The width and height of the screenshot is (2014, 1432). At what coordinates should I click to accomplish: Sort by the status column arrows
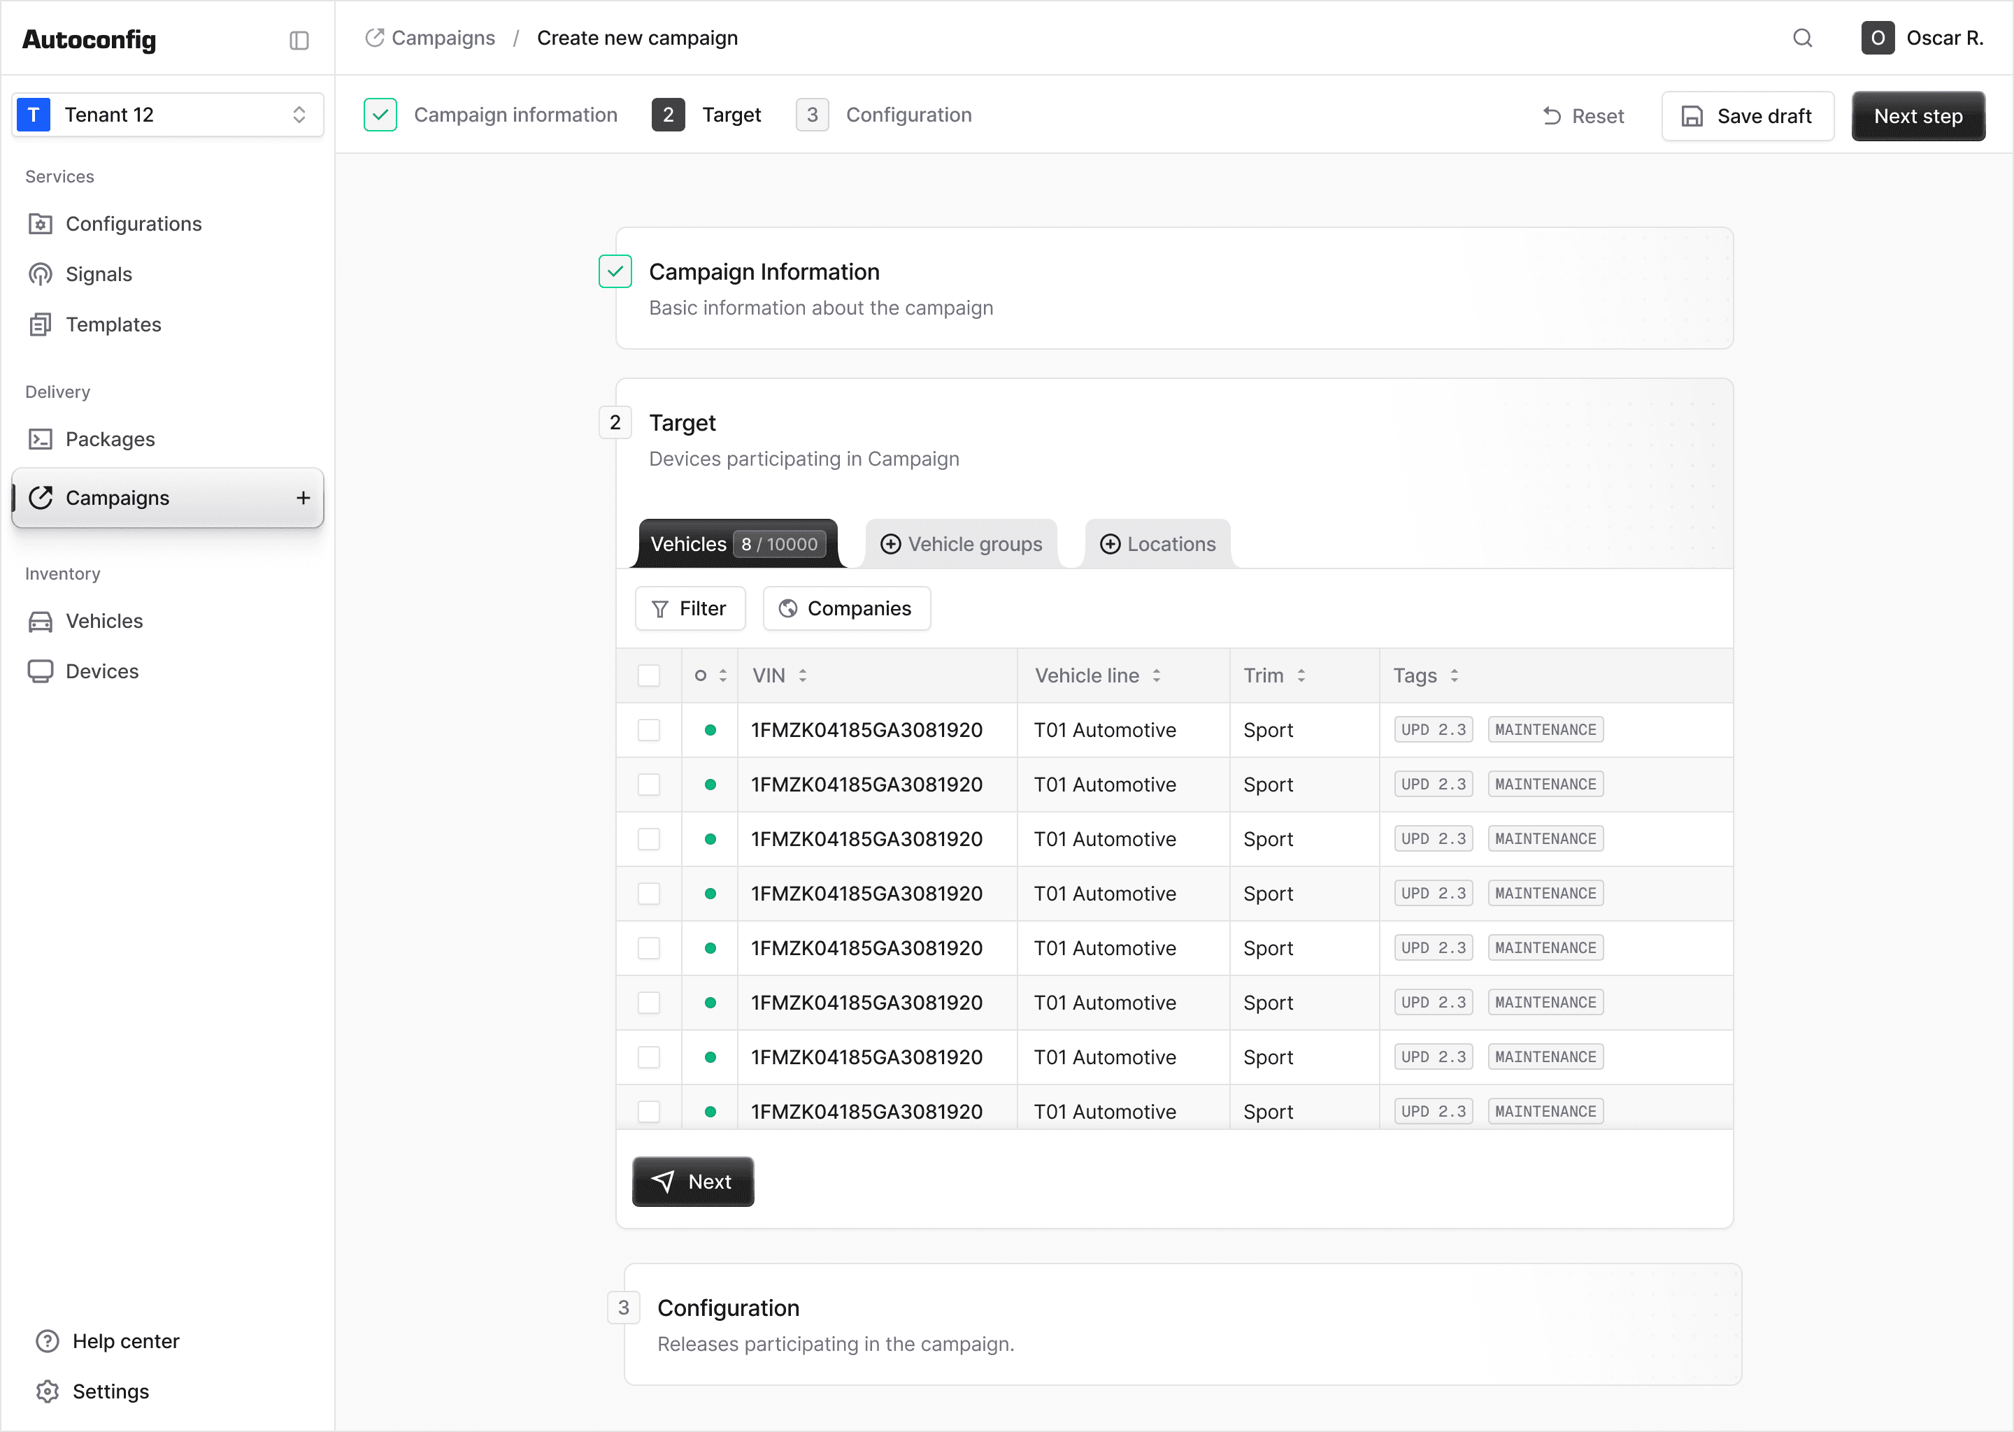pyautogui.click(x=723, y=675)
